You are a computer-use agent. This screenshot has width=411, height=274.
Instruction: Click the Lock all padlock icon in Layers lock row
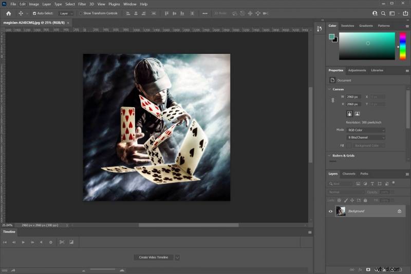[x=365, y=201]
